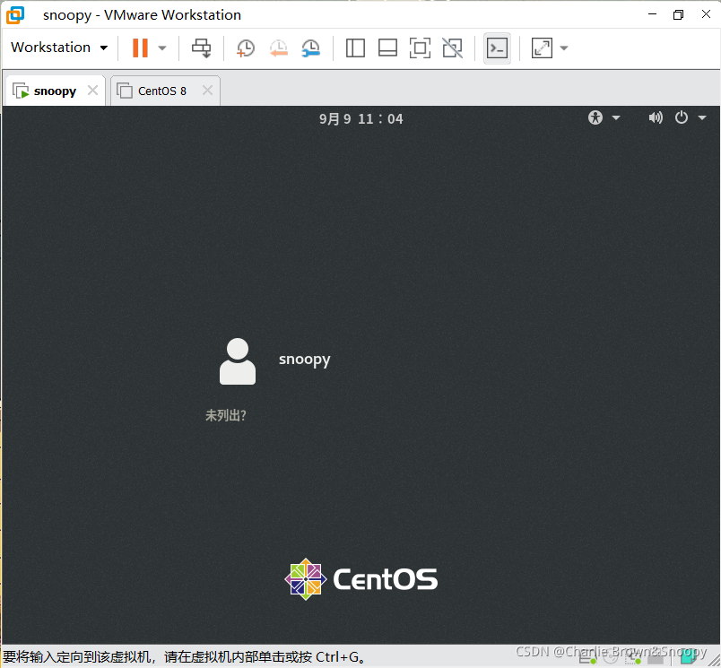Close the snoopy tab

click(93, 90)
